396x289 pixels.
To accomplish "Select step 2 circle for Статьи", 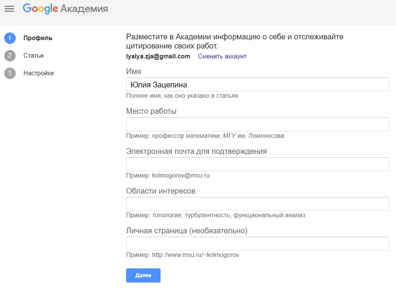I will [10, 56].
